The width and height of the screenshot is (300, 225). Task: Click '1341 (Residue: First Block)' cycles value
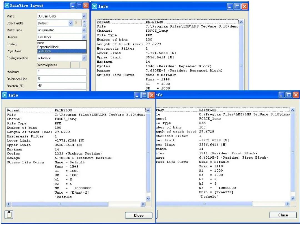pos(228,153)
